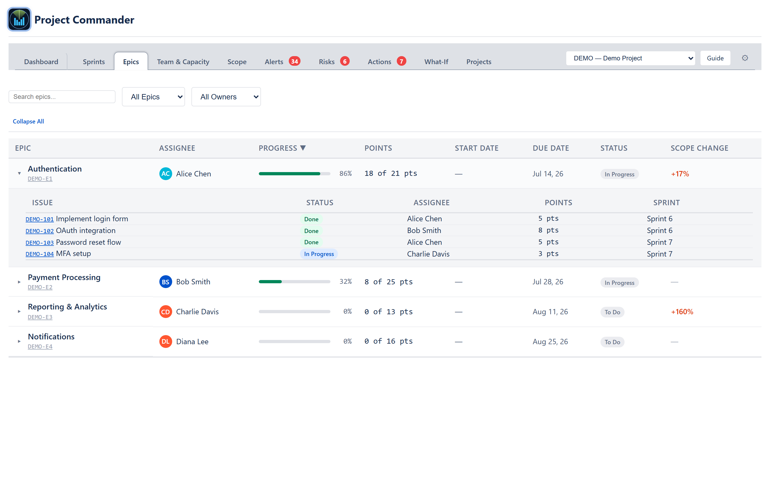The image size is (770, 481).
Task: Select the Epics tab
Action: (131, 62)
